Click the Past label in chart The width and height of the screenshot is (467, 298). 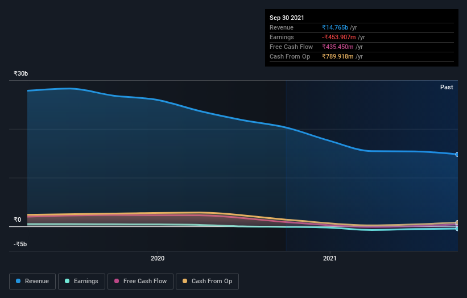click(x=447, y=87)
